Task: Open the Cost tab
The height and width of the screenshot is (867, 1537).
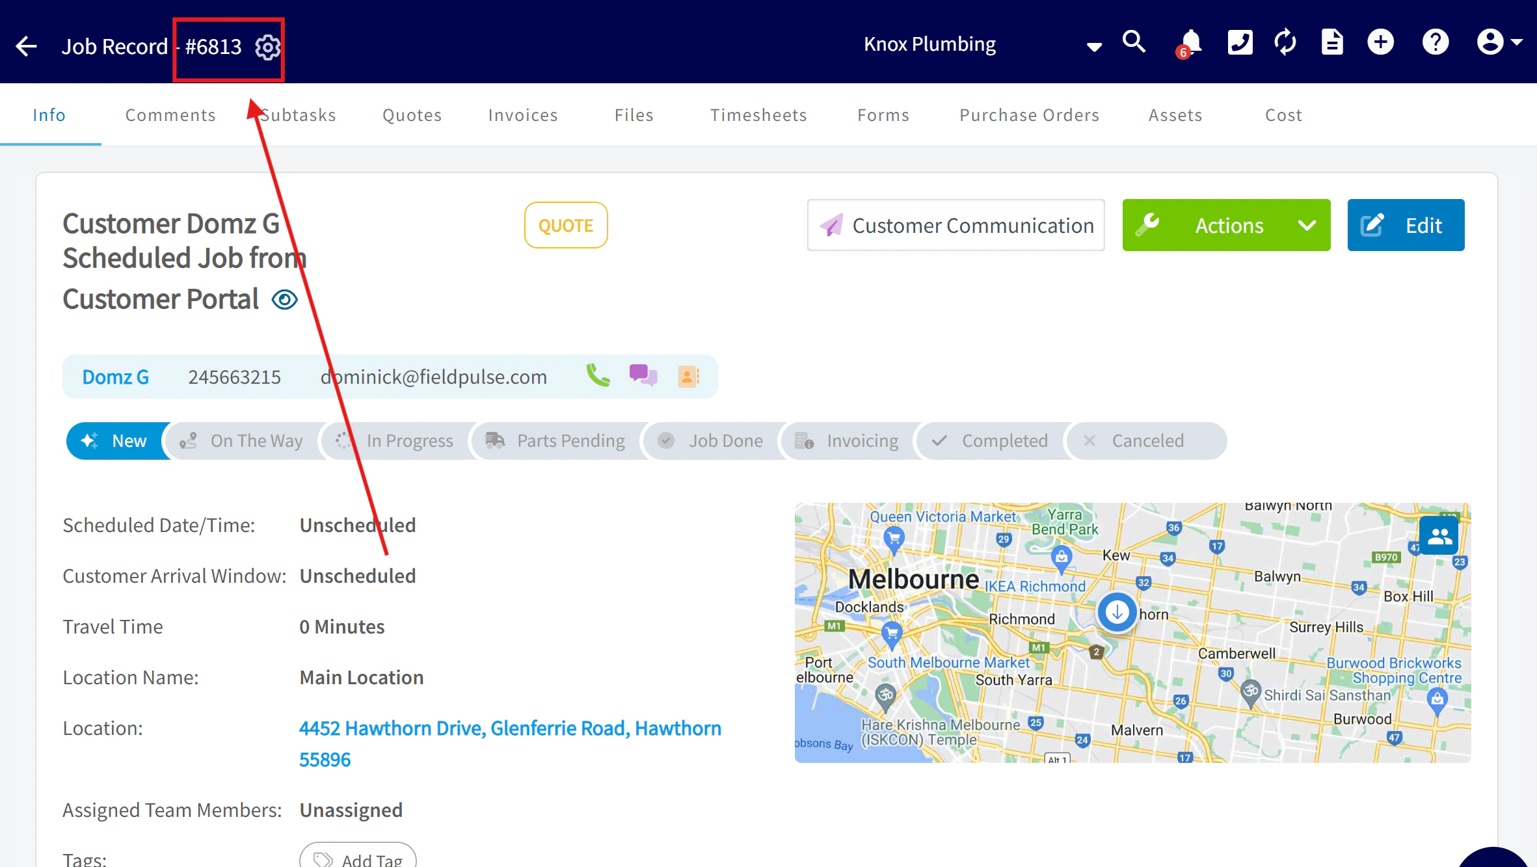Action: click(1284, 115)
